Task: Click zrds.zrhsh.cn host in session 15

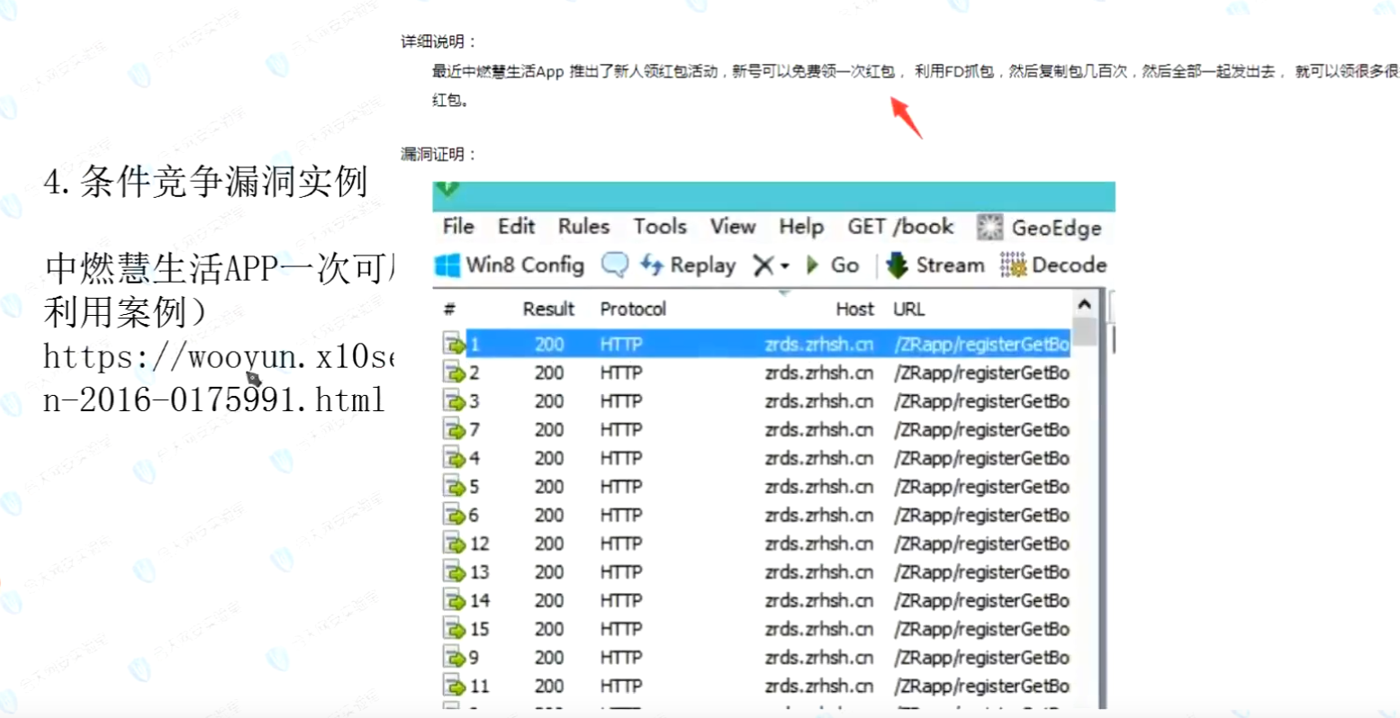Action: tap(819, 629)
